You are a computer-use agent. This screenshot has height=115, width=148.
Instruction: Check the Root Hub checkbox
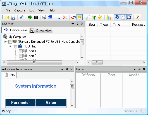coord(15,46)
